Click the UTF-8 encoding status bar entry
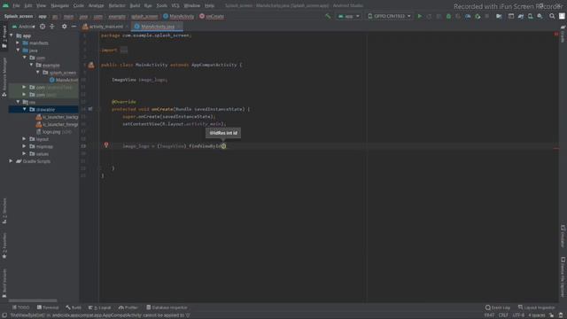567x319 pixels. [x=518, y=315]
